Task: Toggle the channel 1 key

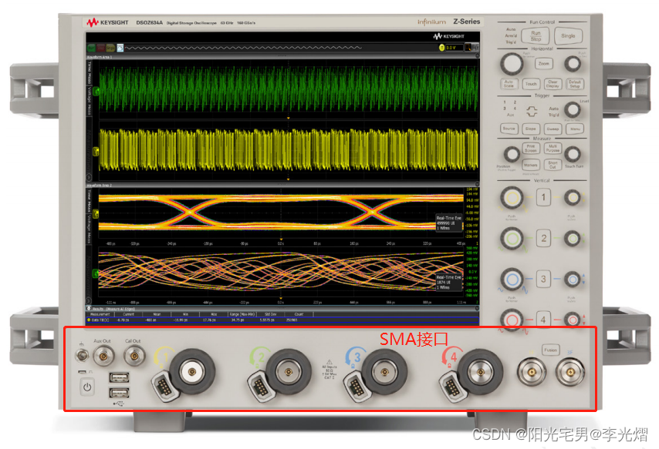Action: (x=543, y=197)
